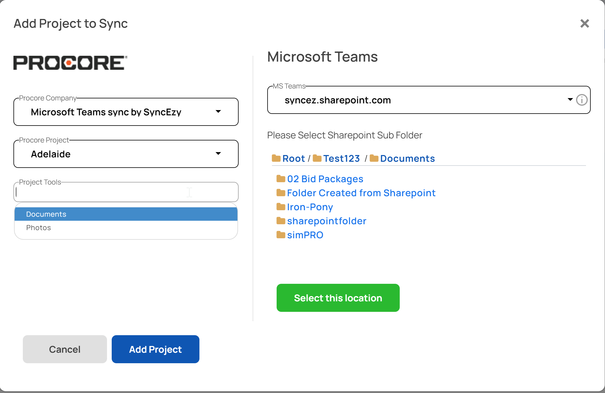
Task: Open the simPRO folder
Action: pyautogui.click(x=305, y=235)
